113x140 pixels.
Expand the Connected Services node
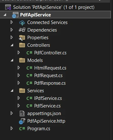[12, 22]
